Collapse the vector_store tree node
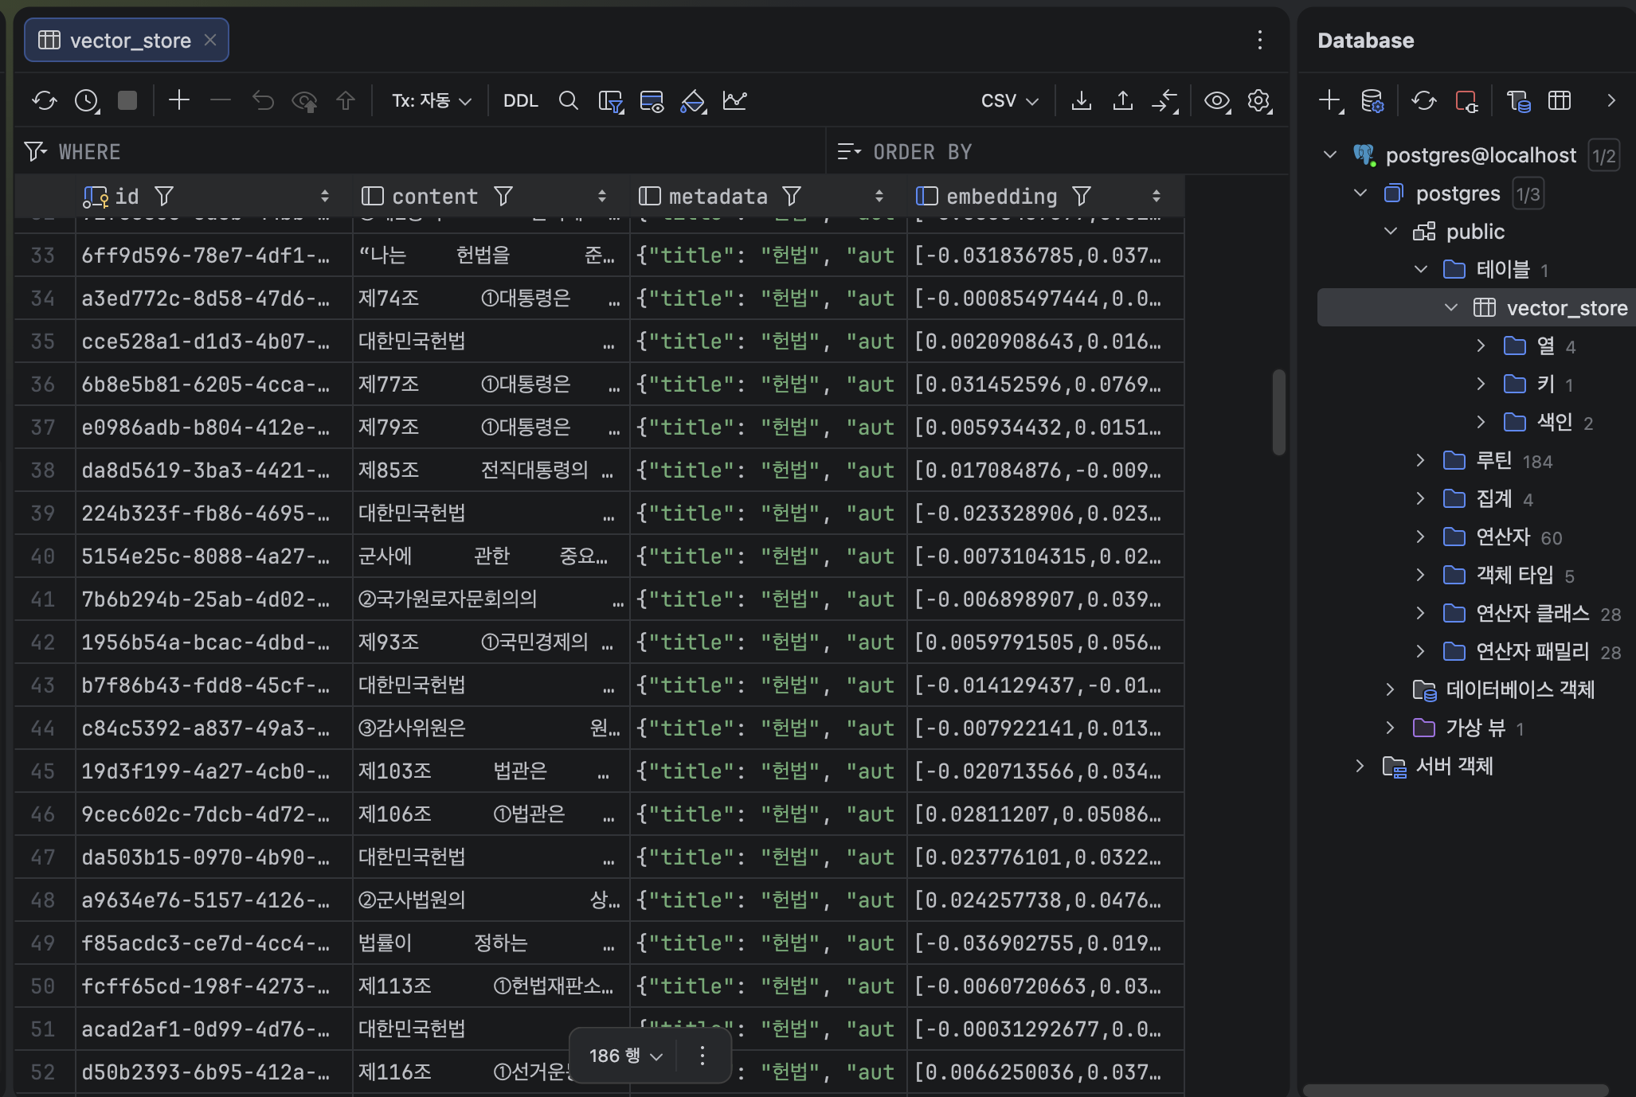Image resolution: width=1636 pixels, height=1097 pixels. pos(1450,307)
